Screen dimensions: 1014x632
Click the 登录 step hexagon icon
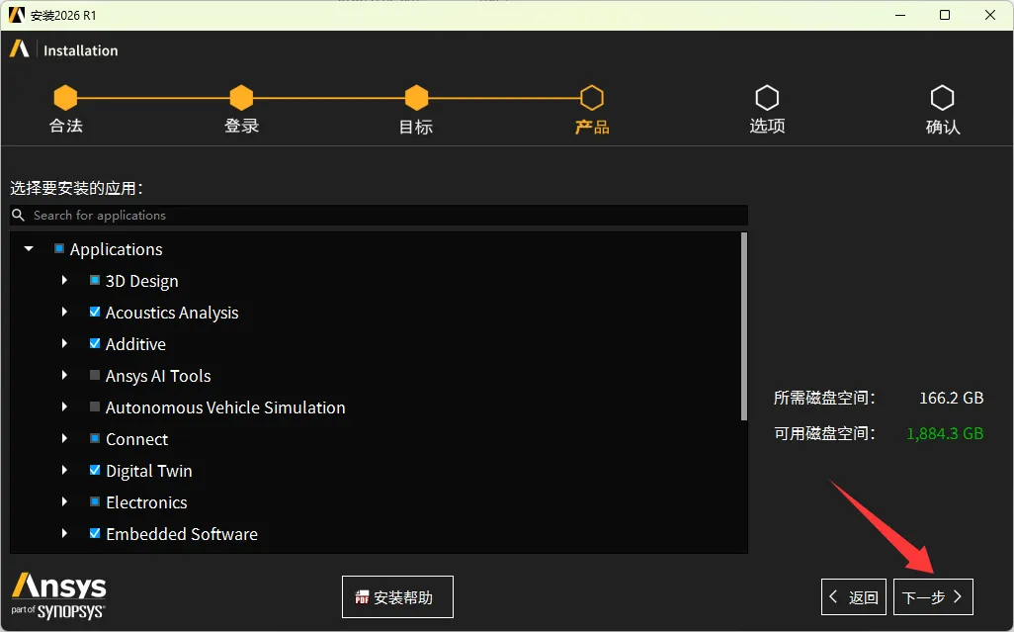(241, 98)
